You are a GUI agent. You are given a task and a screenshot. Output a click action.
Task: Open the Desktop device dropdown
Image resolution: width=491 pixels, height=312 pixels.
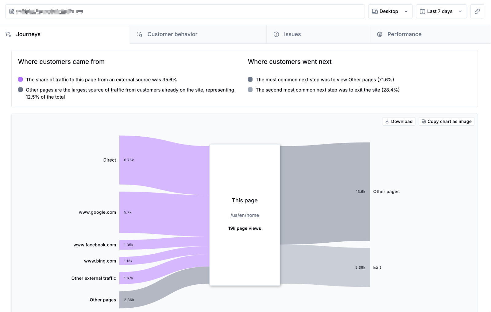[x=406, y=11]
